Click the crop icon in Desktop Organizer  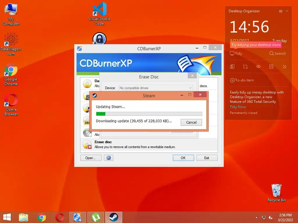245,66
